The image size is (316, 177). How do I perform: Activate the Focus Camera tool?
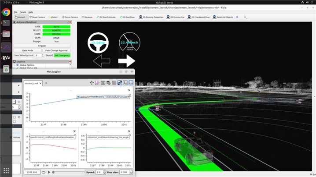[70, 17]
